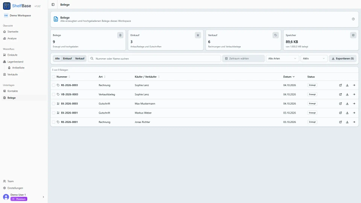Click the Exportieren (5) button
Screen dimensions: 361x203
tap(343, 59)
